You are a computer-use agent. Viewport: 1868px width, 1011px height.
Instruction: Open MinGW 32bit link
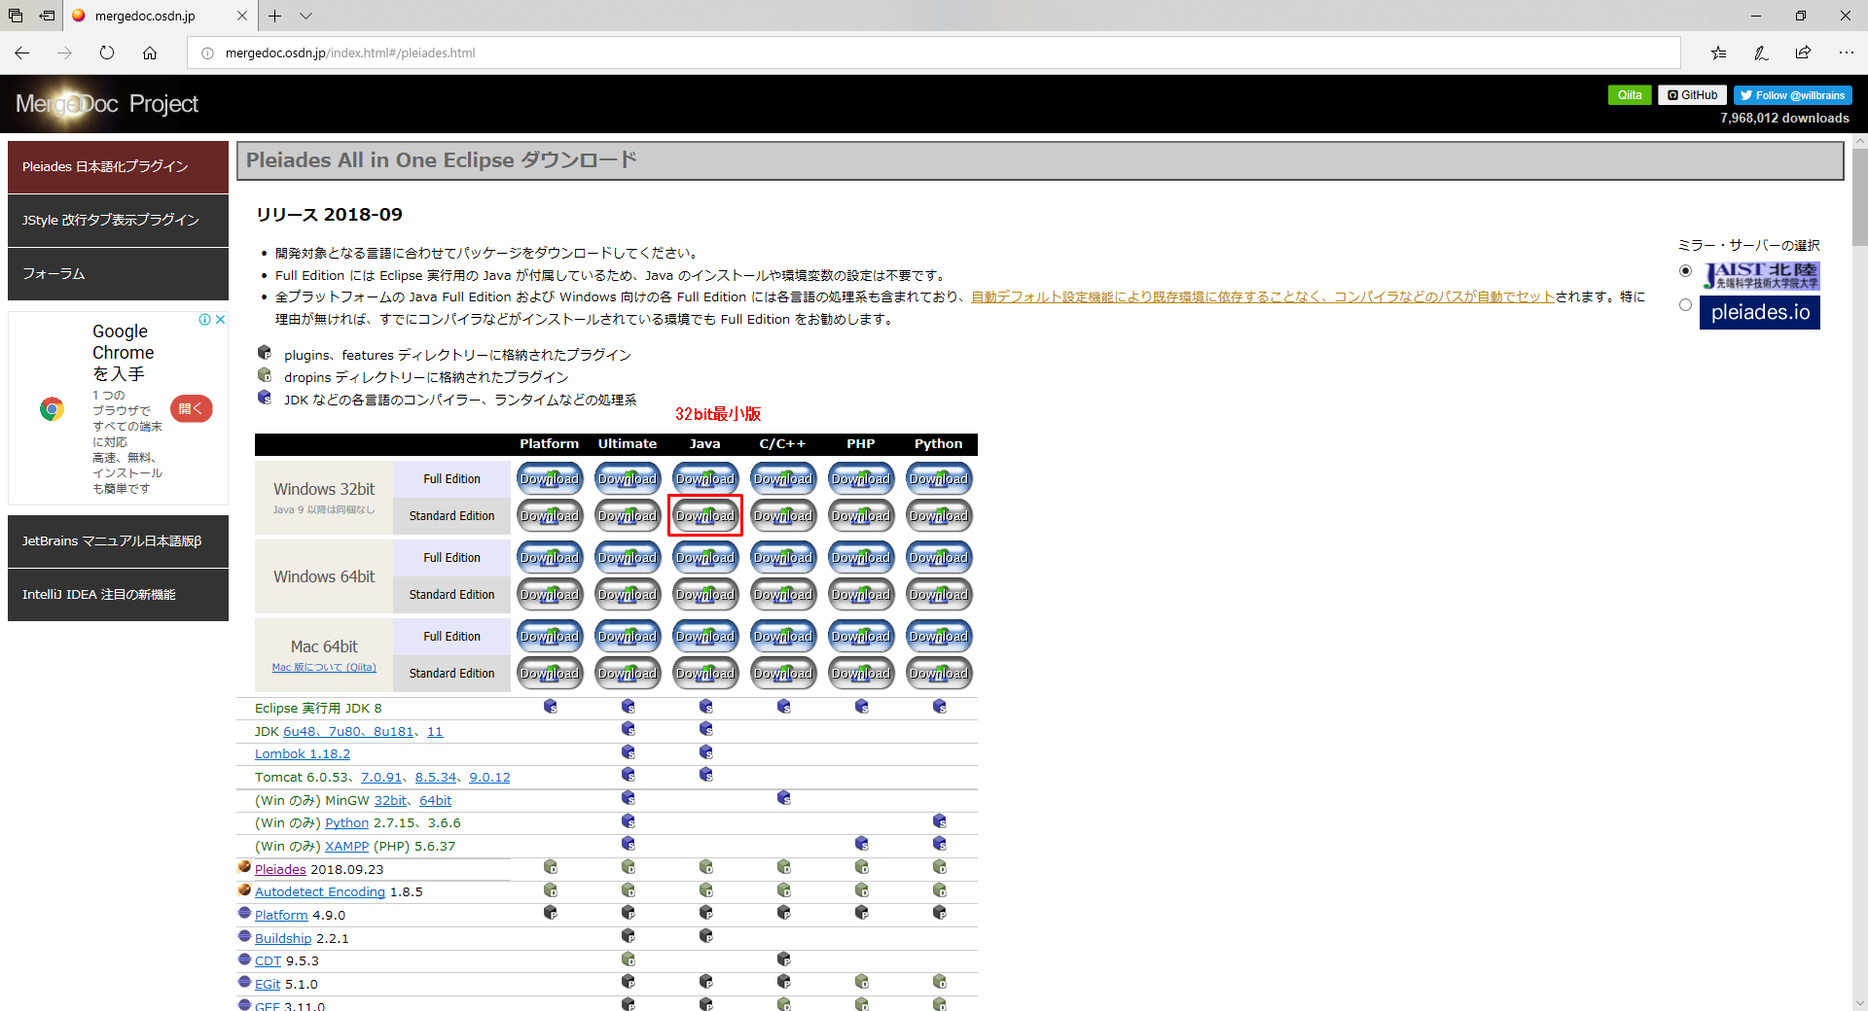click(391, 801)
